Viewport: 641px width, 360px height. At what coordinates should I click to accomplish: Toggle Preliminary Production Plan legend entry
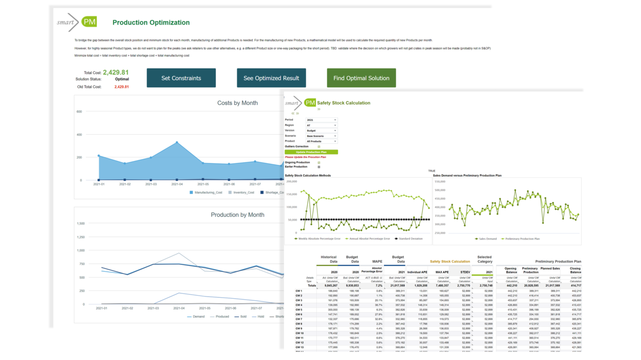pos(519,238)
